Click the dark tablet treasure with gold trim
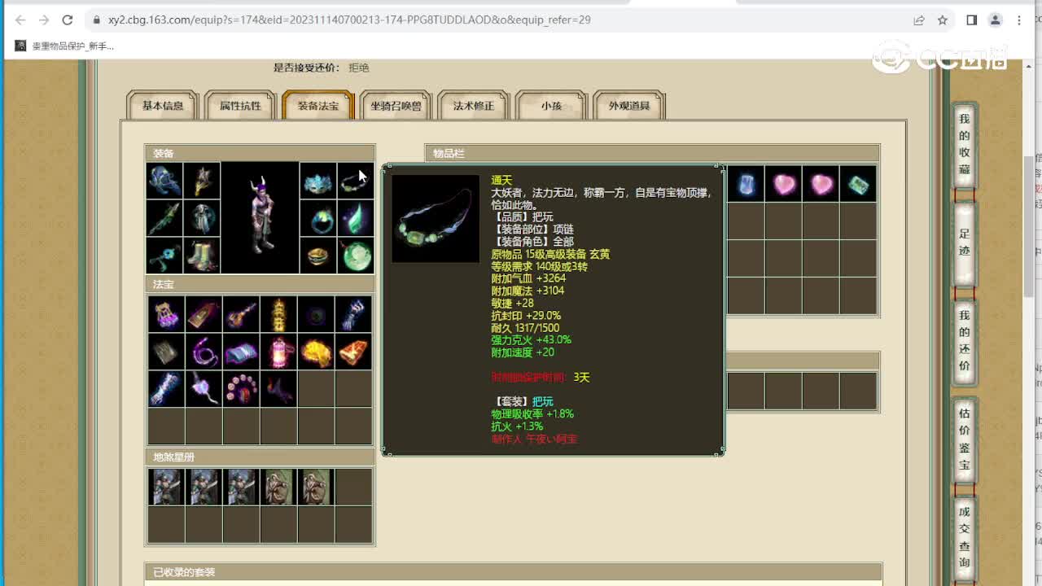Viewport: 1042px width, 586px height. [x=204, y=314]
